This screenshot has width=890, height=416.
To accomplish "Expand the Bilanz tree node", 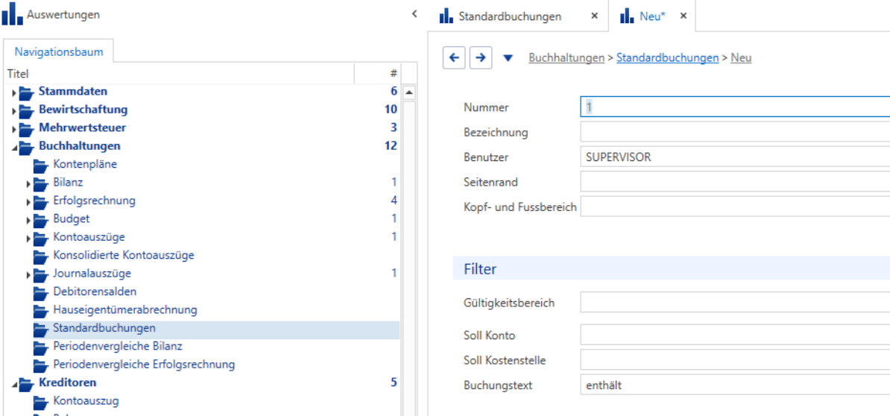I will click(28, 183).
